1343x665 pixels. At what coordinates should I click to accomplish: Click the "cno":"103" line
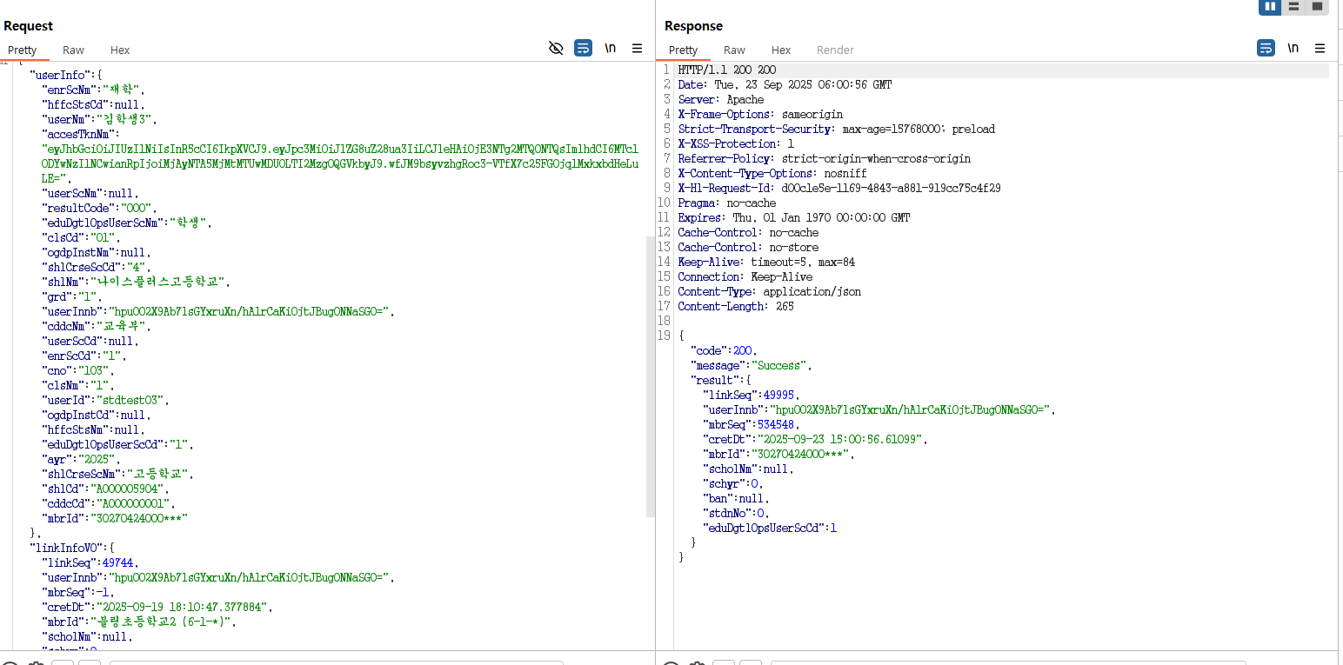(x=79, y=370)
